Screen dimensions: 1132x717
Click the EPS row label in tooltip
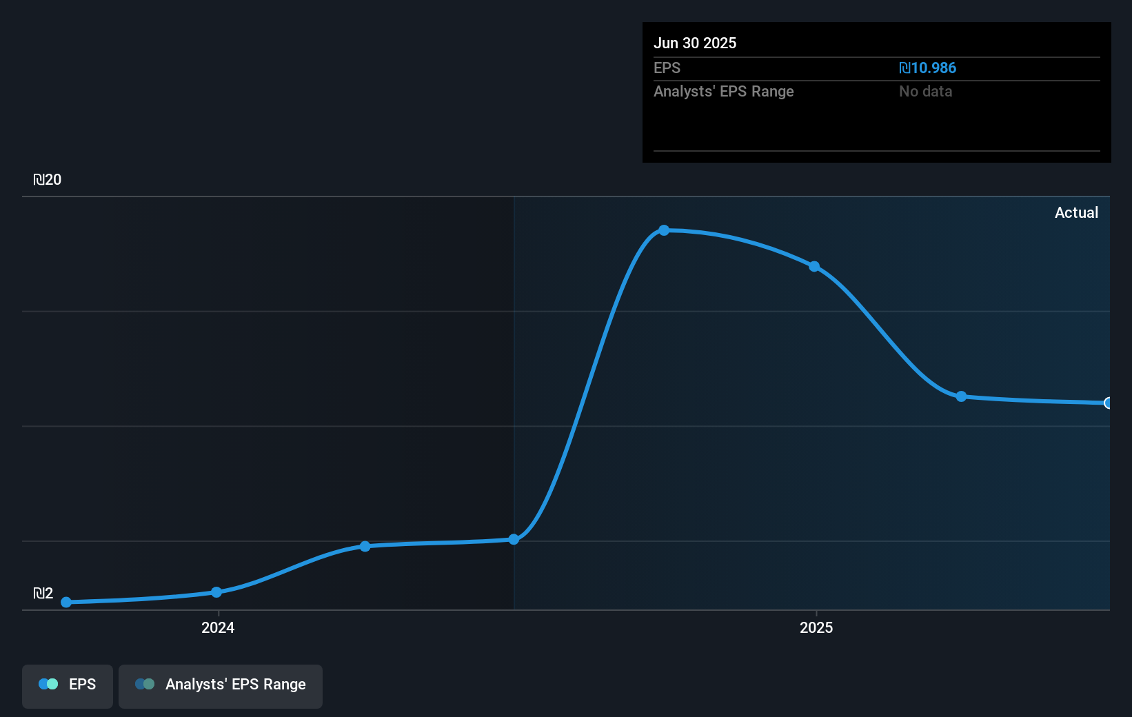tap(667, 68)
